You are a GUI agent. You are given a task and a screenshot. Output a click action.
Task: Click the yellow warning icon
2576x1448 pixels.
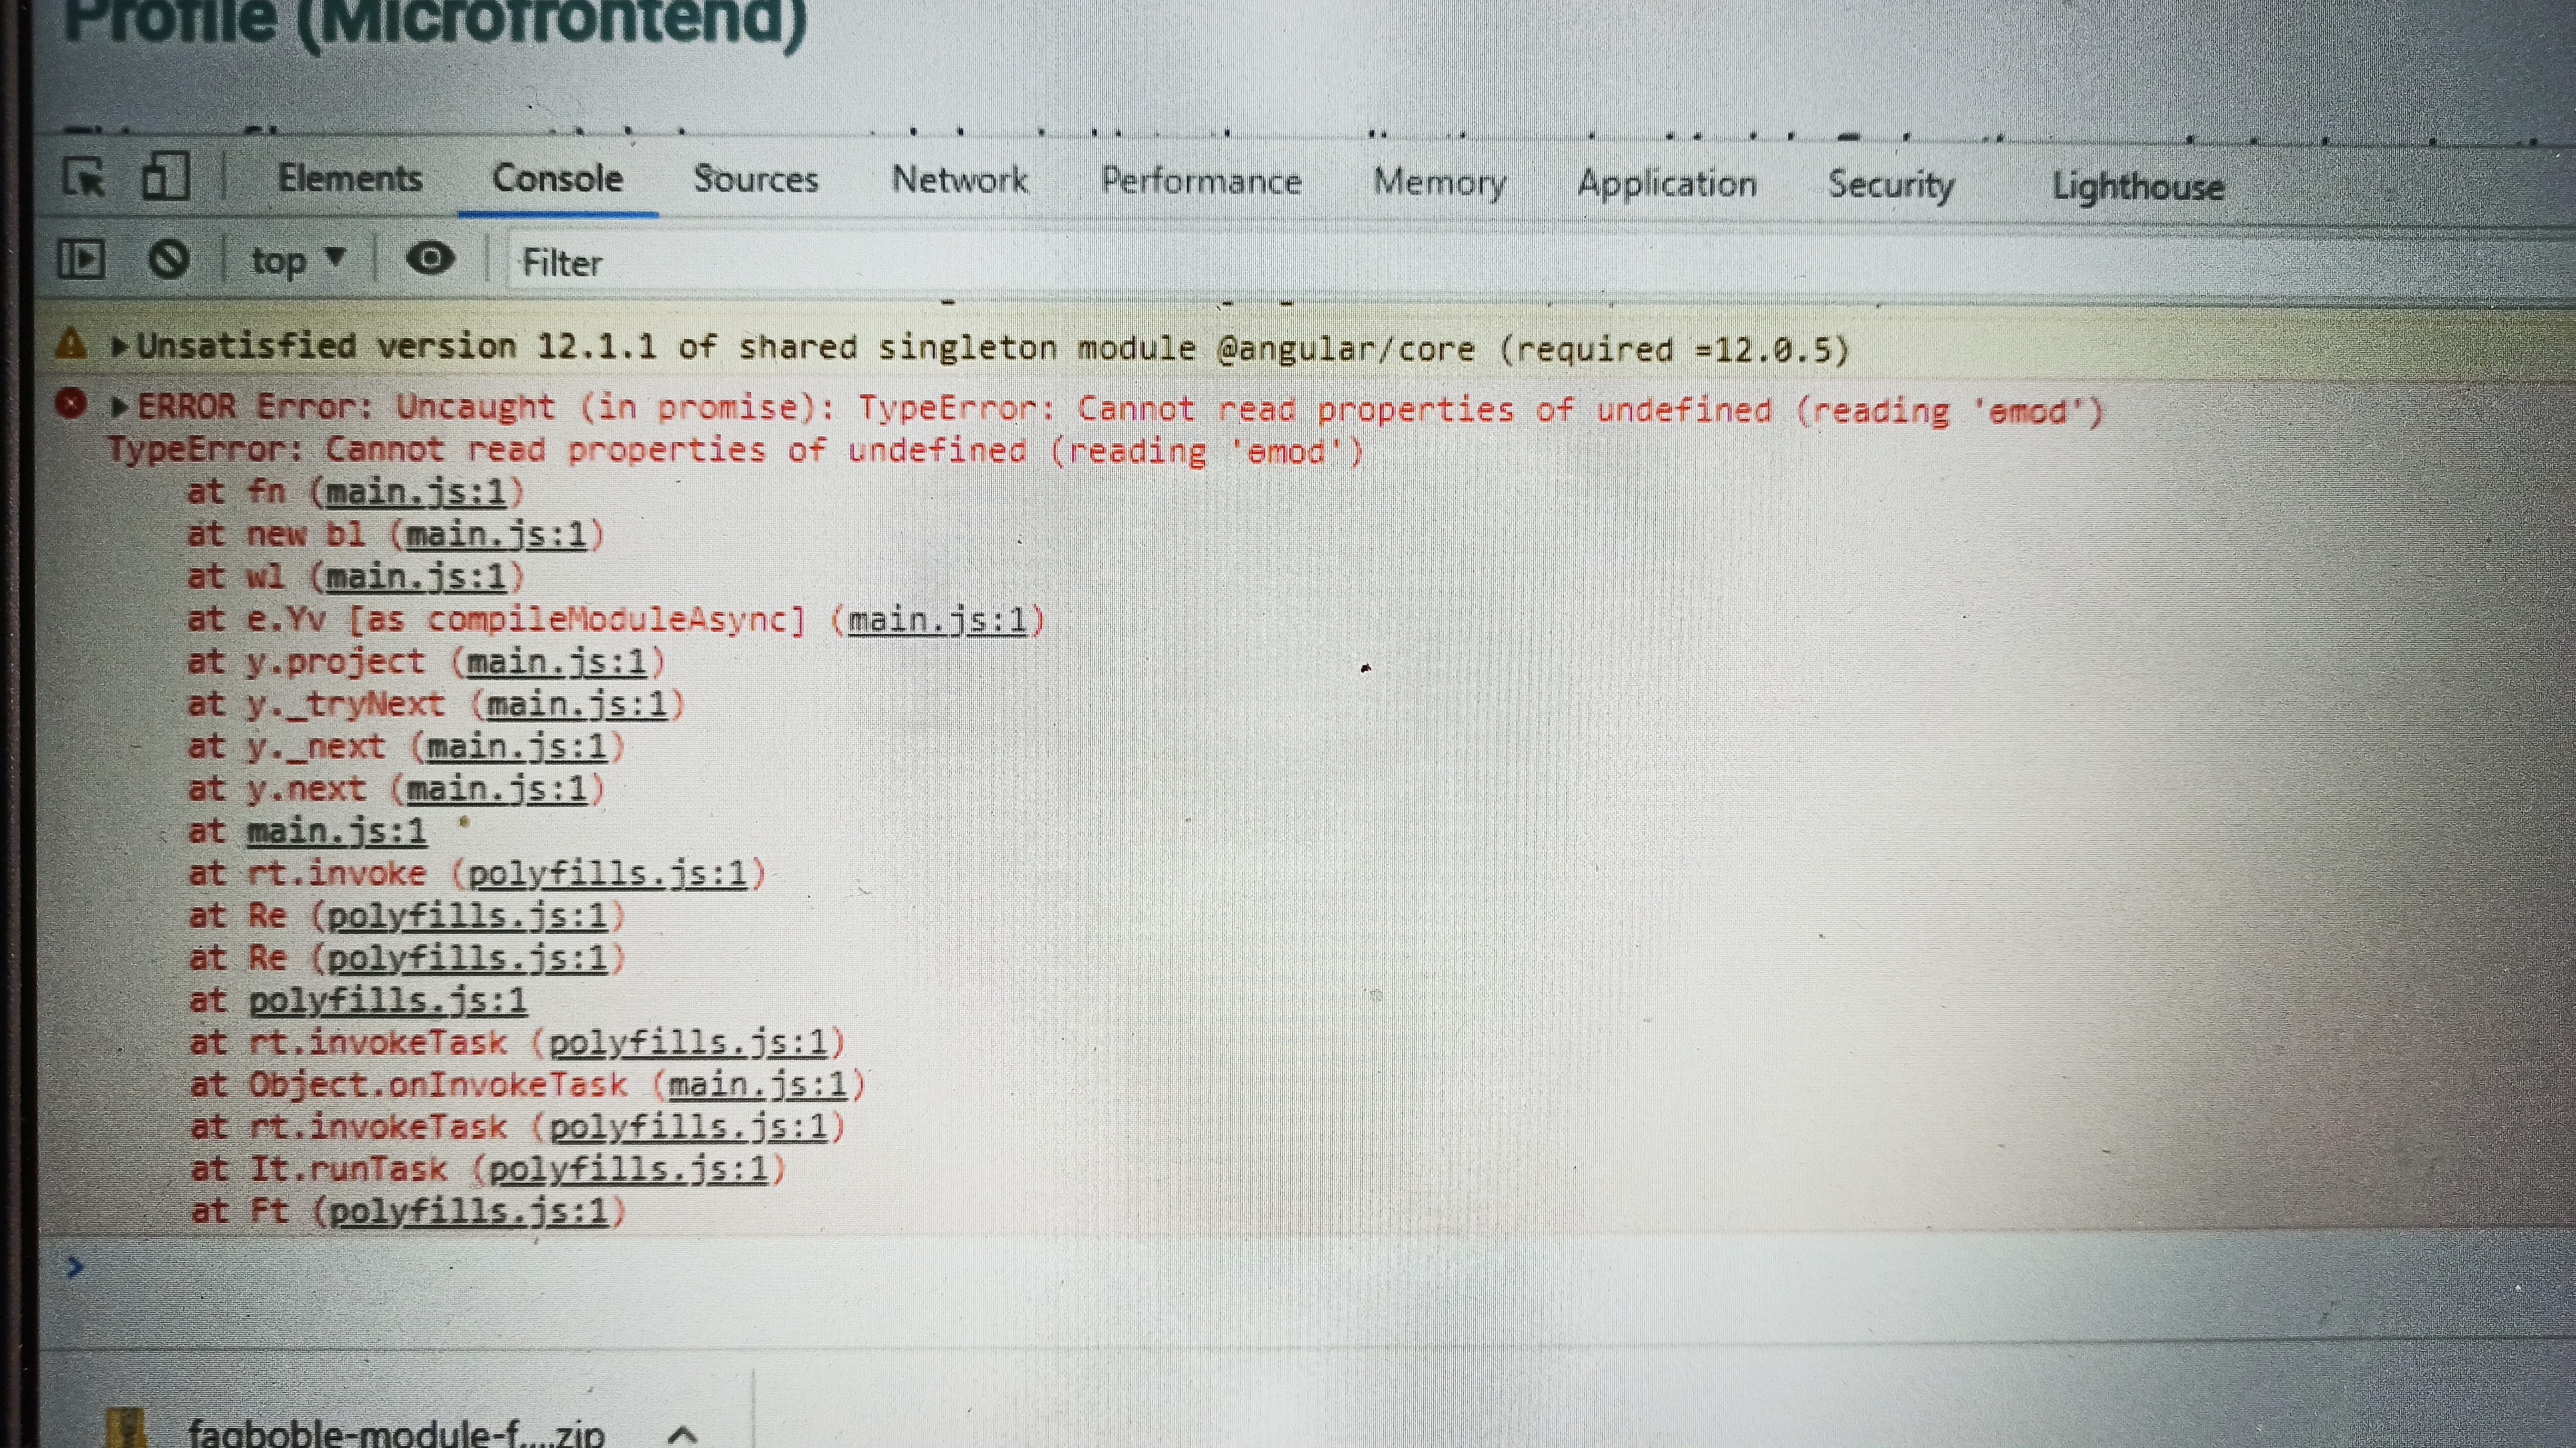[x=71, y=344]
